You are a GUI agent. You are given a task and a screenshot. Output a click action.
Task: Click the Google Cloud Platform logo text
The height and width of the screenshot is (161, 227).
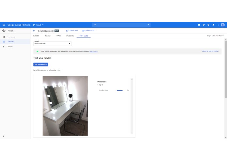[x=19, y=25]
